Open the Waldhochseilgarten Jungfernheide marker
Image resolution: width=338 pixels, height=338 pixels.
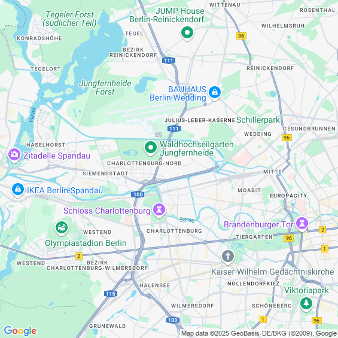pos(151,148)
